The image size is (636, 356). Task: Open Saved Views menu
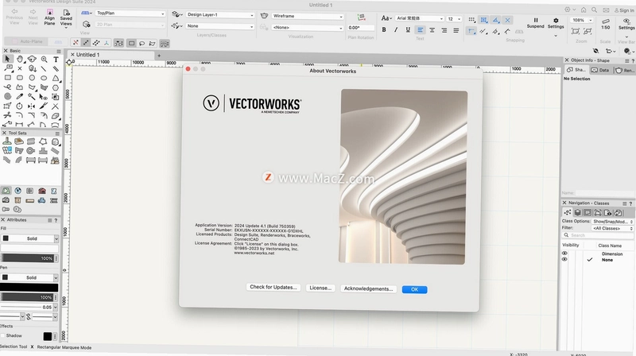click(66, 17)
